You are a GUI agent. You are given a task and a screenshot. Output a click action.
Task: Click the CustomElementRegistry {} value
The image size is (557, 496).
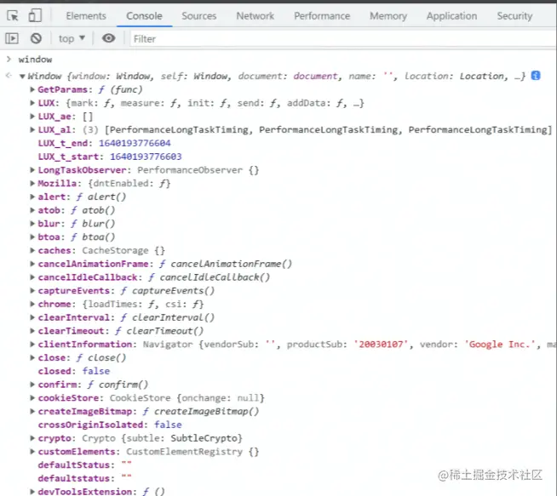click(x=192, y=452)
